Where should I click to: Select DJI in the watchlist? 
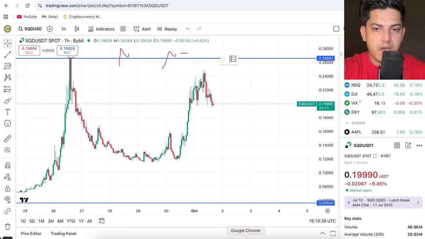pos(384,94)
